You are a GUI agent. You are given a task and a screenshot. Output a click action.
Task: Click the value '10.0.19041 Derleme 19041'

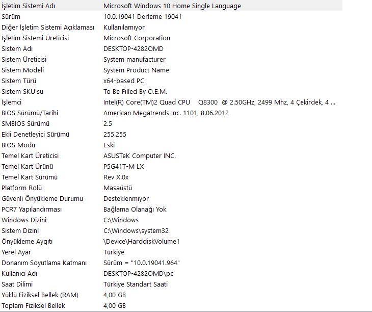coord(142,17)
